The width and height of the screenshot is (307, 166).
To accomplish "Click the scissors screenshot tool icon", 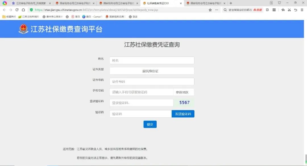I will (289, 10).
